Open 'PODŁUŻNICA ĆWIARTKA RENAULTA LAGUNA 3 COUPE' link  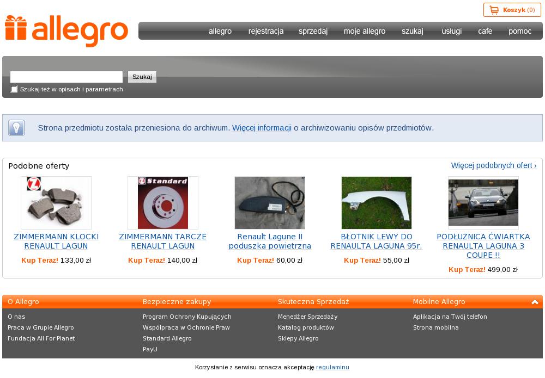pos(483,246)
